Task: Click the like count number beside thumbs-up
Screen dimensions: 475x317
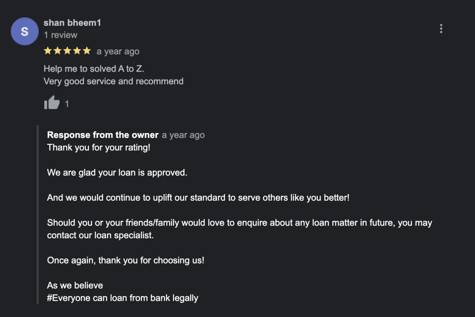Action: tap(67, 104)
